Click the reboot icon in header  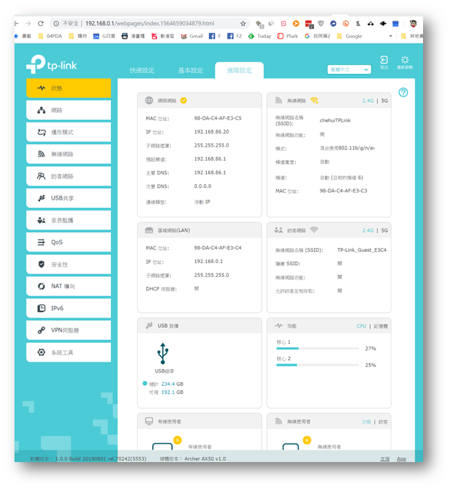[404, 61]
